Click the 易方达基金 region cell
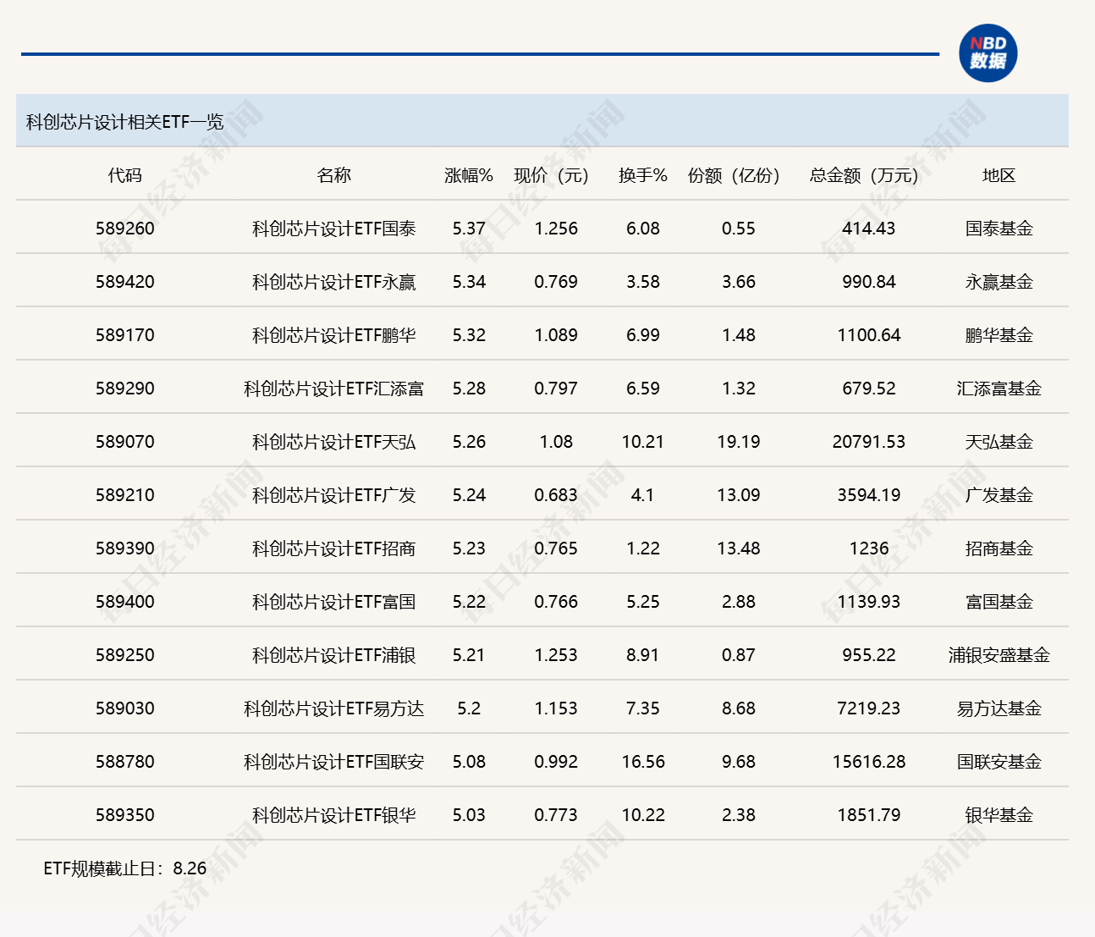 [x=999, y=708]
